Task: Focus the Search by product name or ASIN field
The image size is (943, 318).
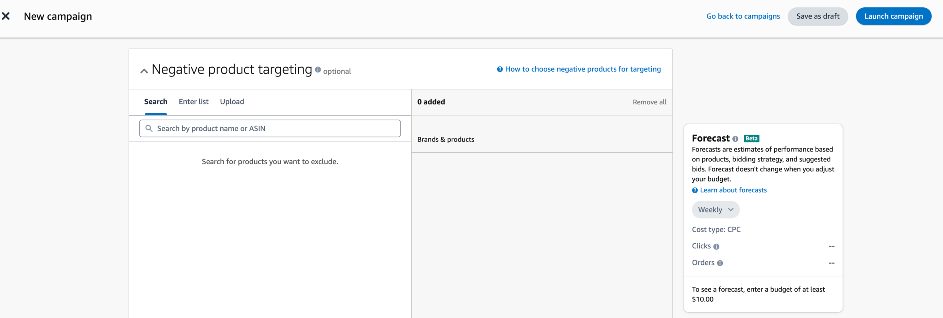Action: 270,128
